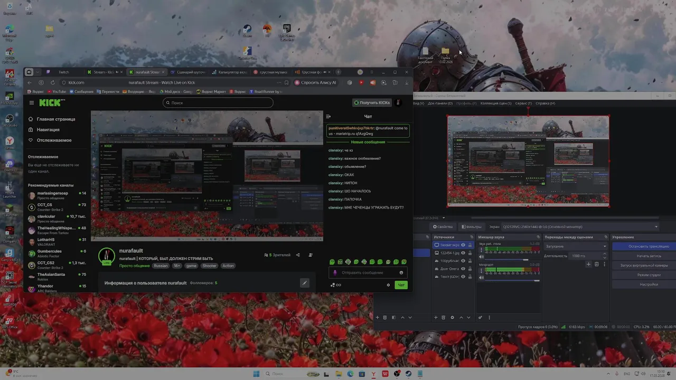Lock Текст (GDI+) source
676x380 pixels.
470,277
